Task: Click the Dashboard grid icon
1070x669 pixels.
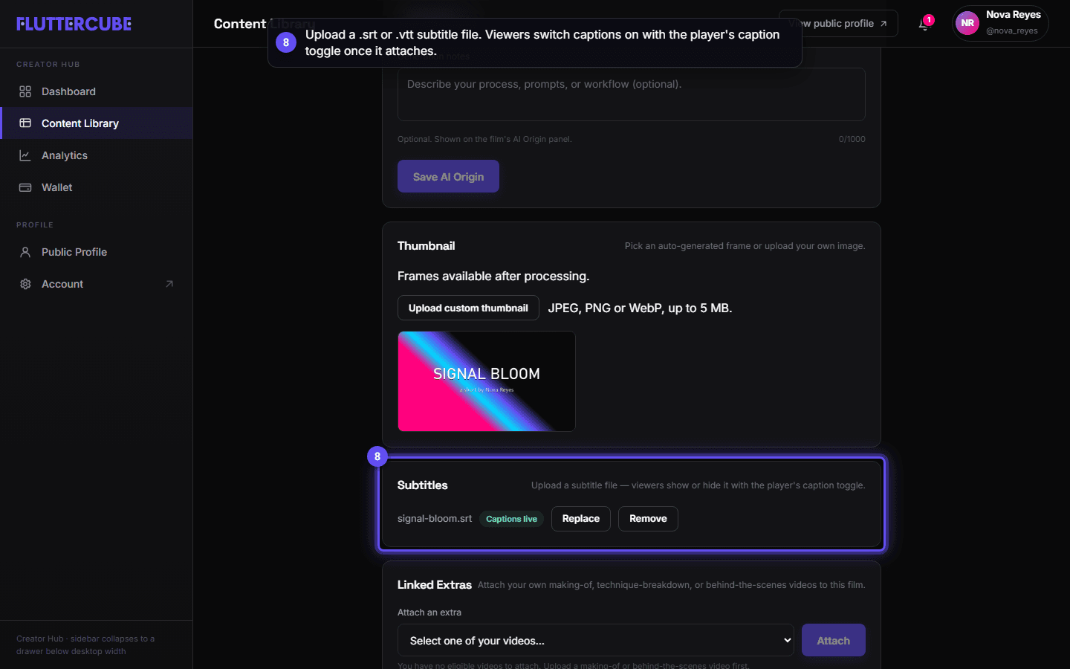Action: [25, 91]
